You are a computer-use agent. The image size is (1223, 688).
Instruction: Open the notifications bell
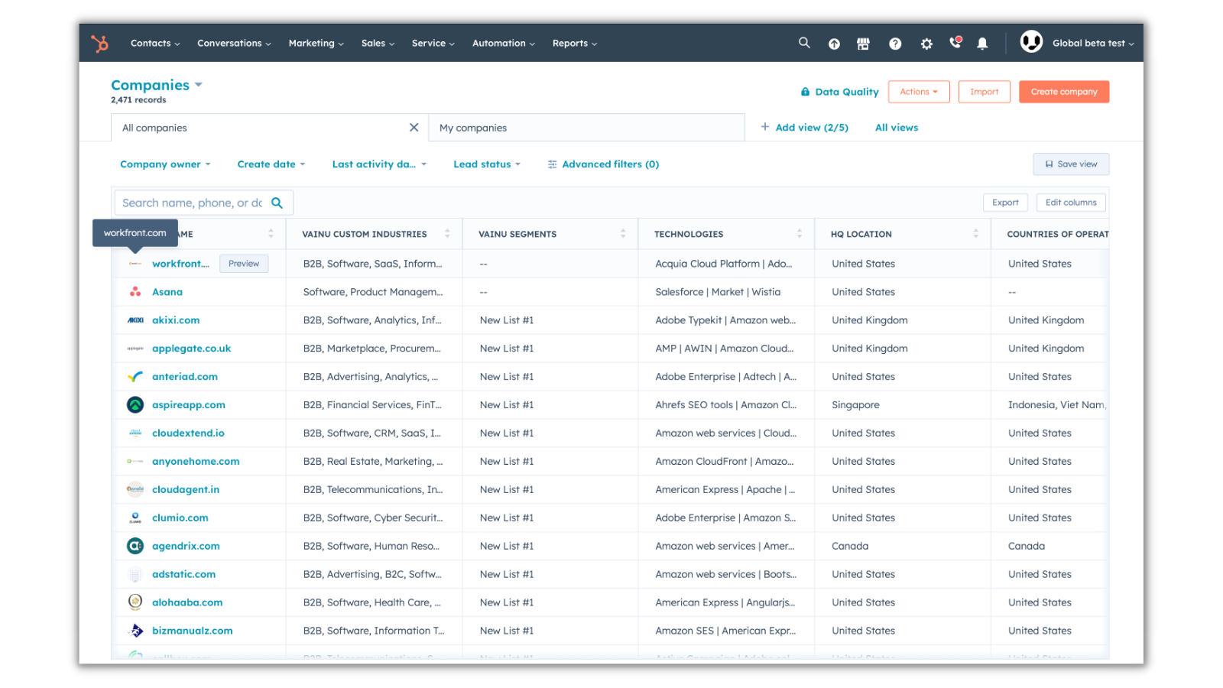coord(982,44)
